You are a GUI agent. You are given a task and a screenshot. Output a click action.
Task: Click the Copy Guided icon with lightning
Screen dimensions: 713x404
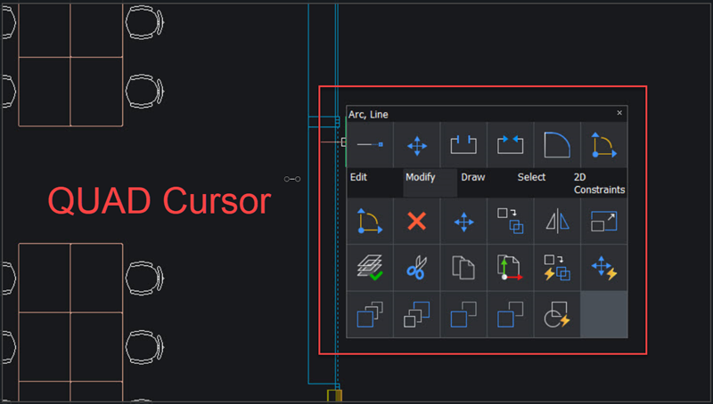pos(557,268)
